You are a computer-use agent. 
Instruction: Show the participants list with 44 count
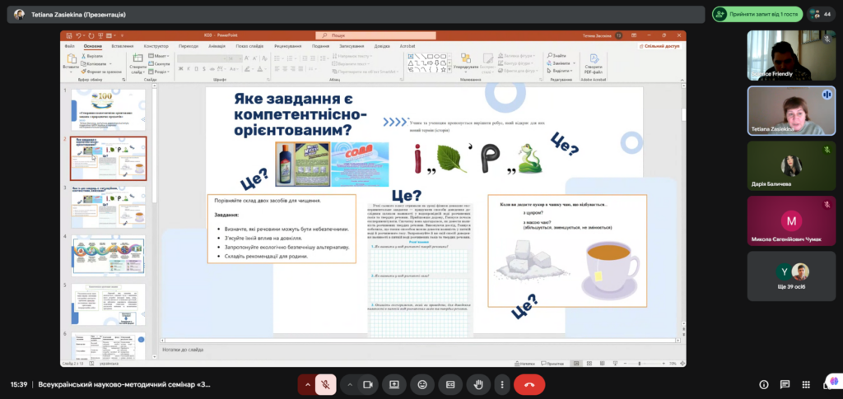pyautogui.click(x=821, y=14)
